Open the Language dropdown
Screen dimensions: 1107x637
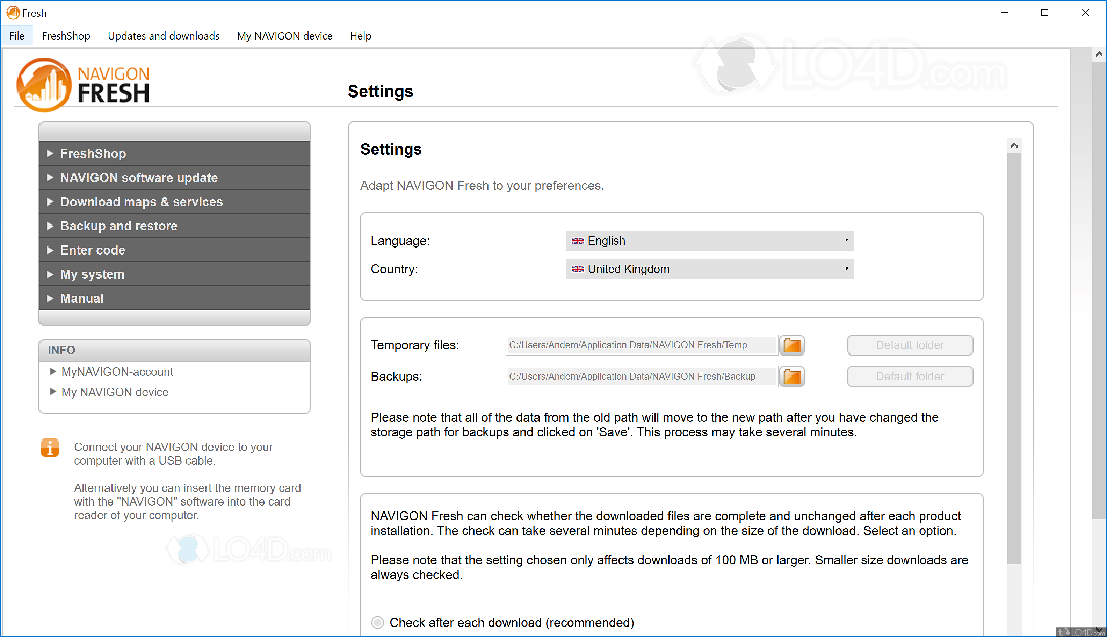[x=709, y=241]
